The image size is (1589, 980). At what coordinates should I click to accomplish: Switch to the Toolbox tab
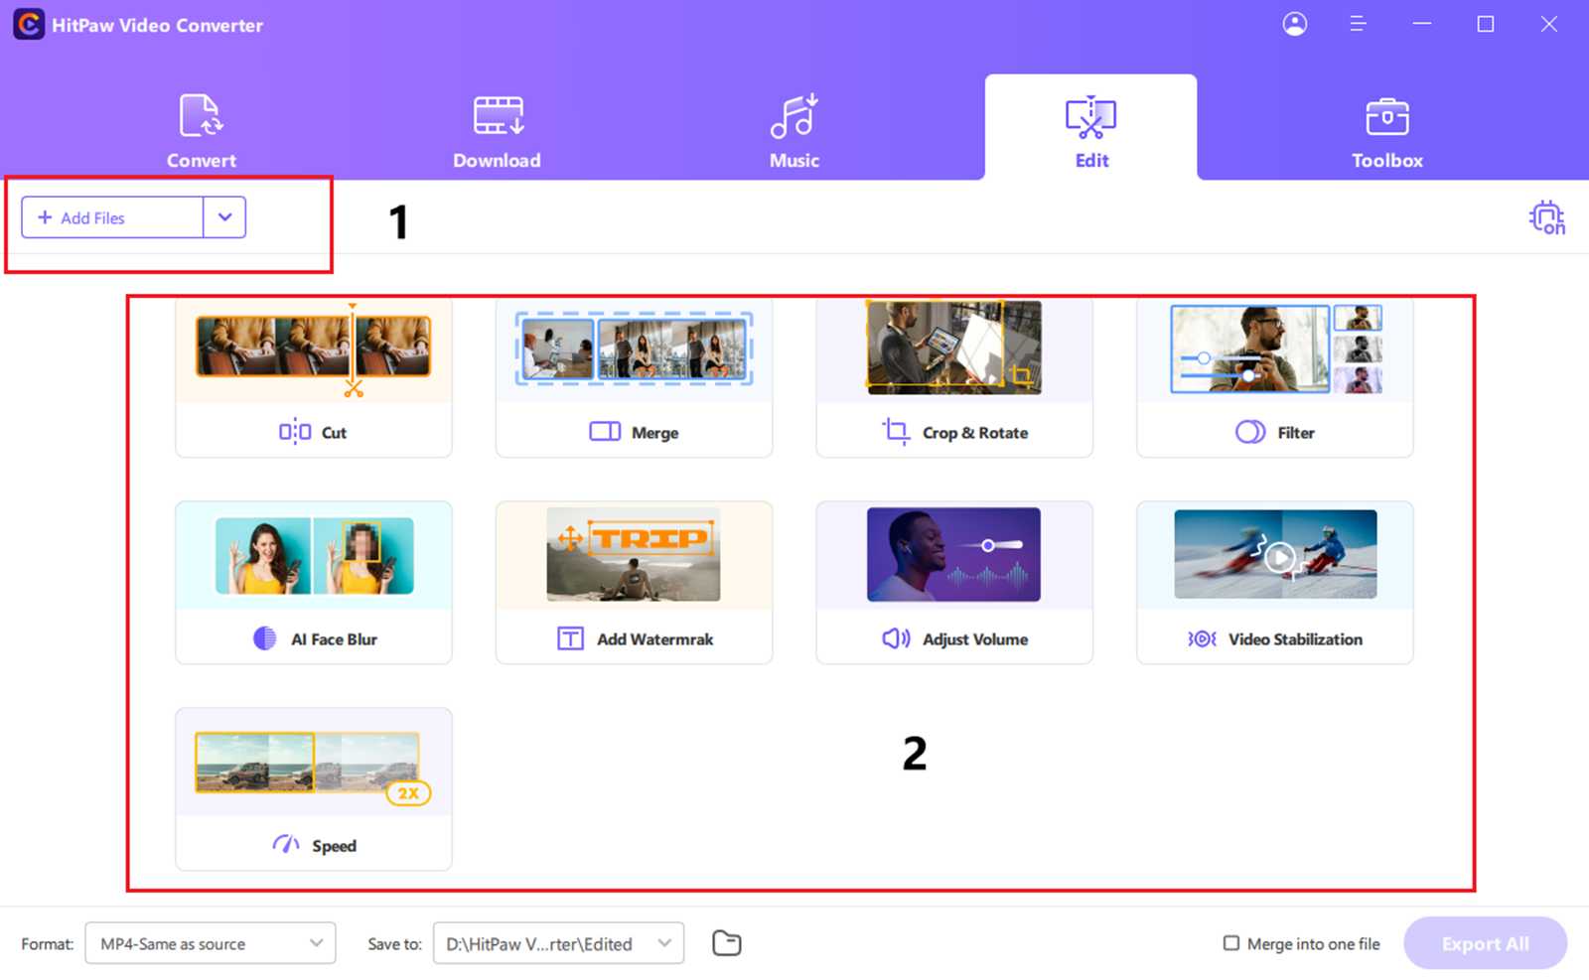1386,129
